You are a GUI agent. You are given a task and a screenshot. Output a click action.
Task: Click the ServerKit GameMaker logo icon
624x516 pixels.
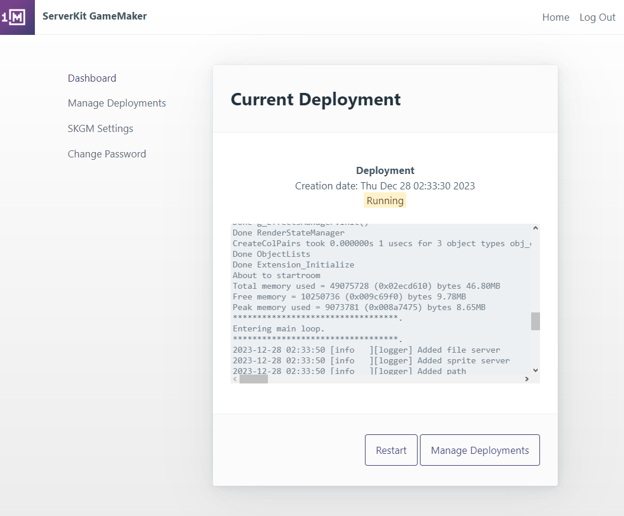(x=17, y=17)
